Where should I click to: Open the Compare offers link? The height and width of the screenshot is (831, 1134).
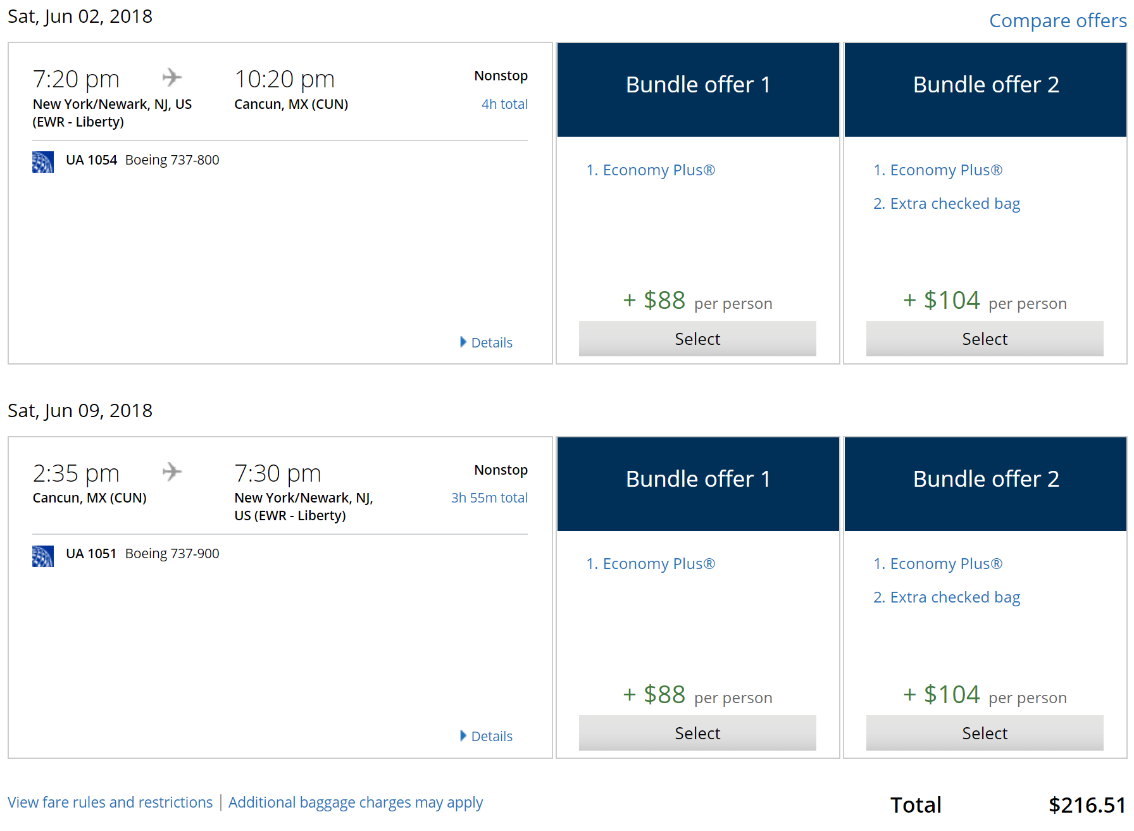(x=1057, y=21)
